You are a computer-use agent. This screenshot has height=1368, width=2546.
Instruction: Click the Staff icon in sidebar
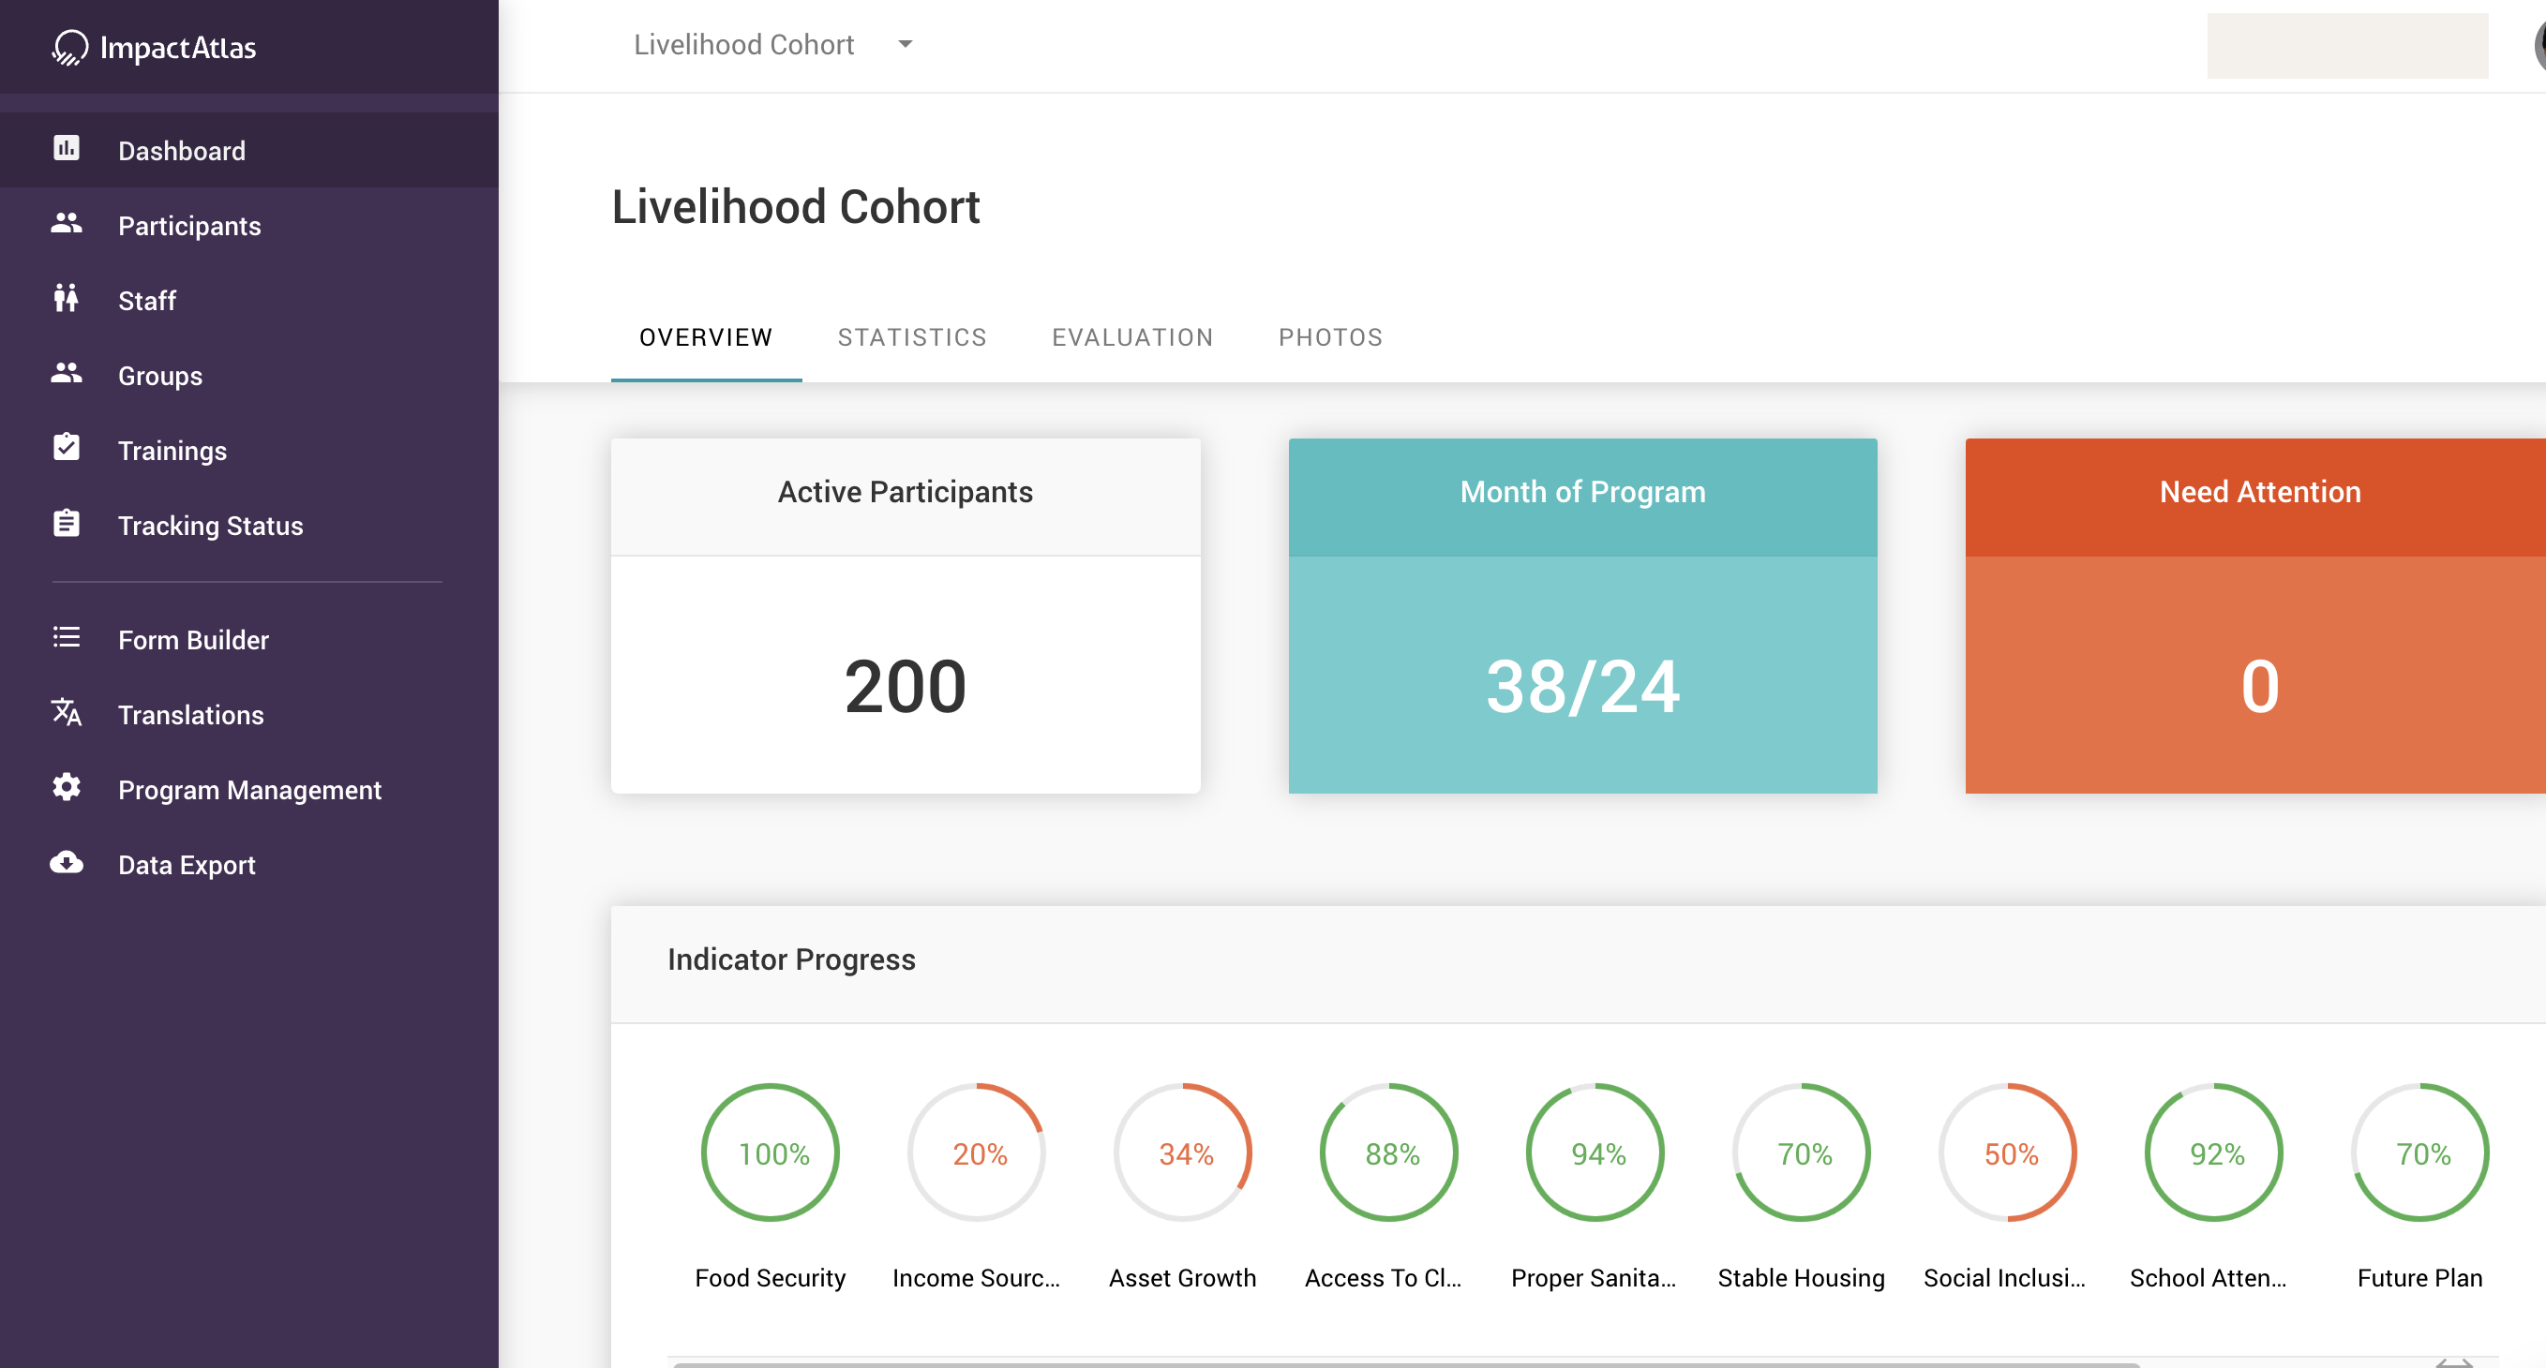click(x=67, y=299)
